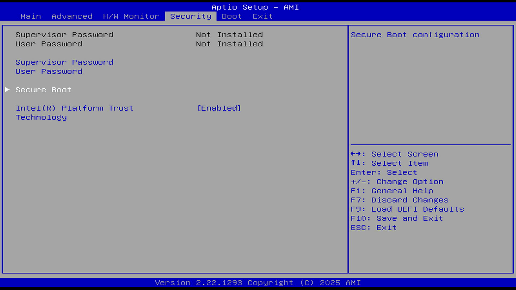Screen dimensions: 516x290
Task: Open the Exit tab
Action: (x=263, y=16)
